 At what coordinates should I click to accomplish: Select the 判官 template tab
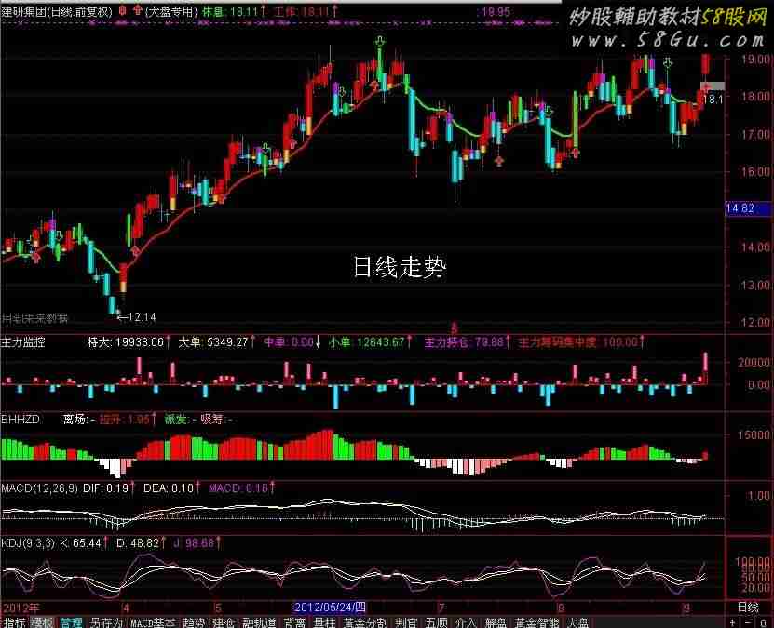coord(407,622)
